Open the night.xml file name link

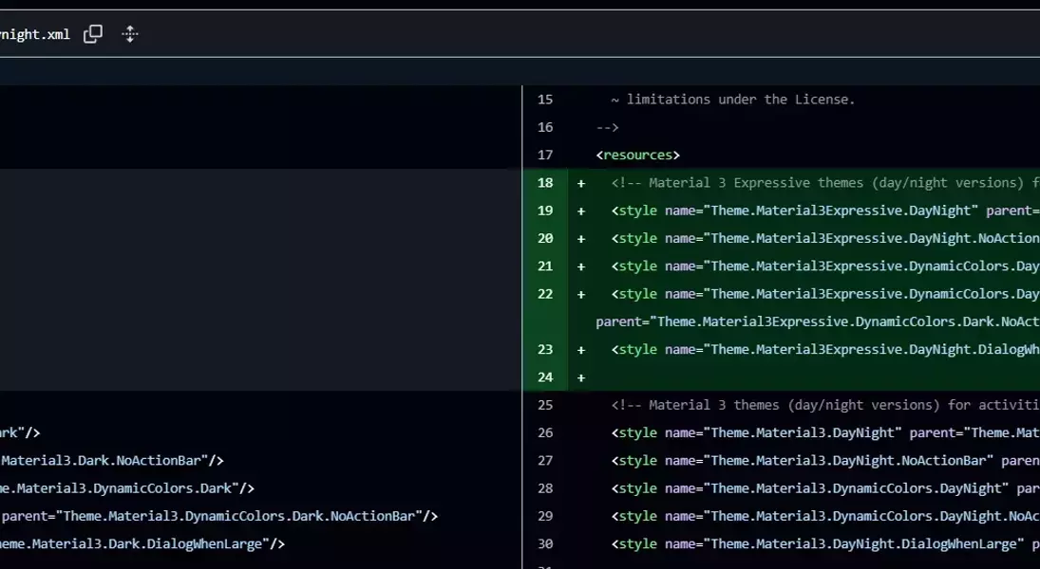click(x=34, y=34)
